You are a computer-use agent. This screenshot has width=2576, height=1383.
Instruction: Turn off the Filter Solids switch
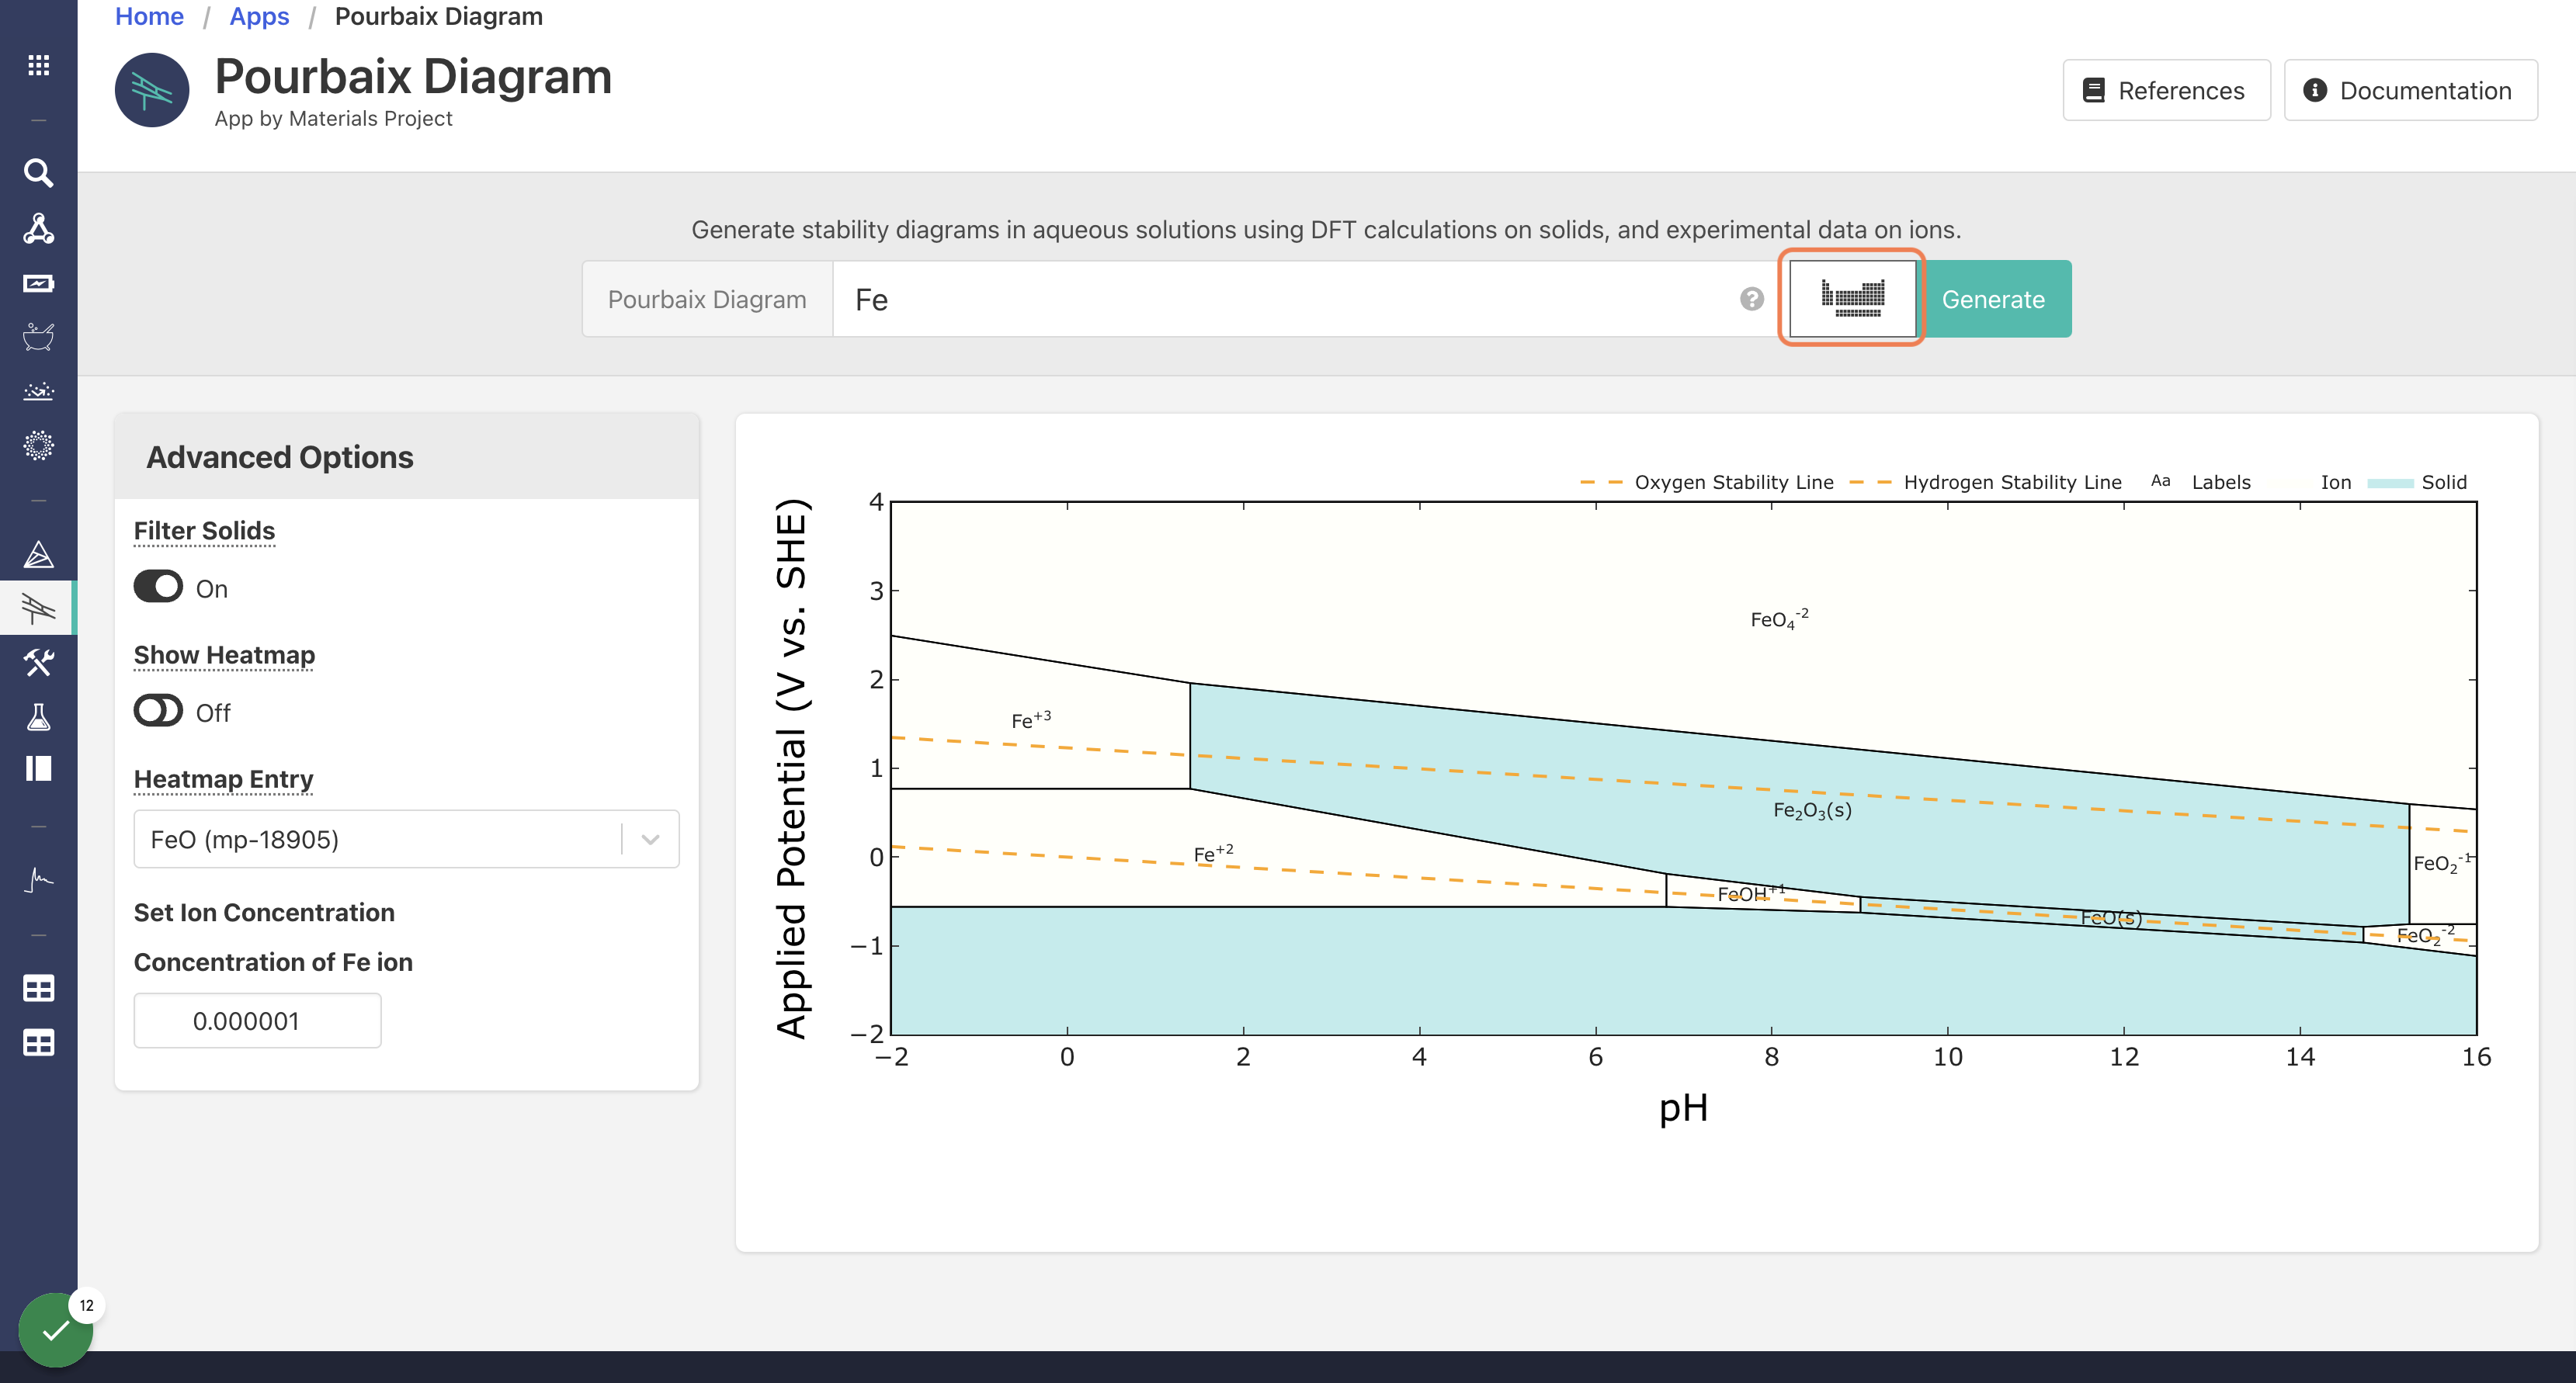(x=158, y=587)
